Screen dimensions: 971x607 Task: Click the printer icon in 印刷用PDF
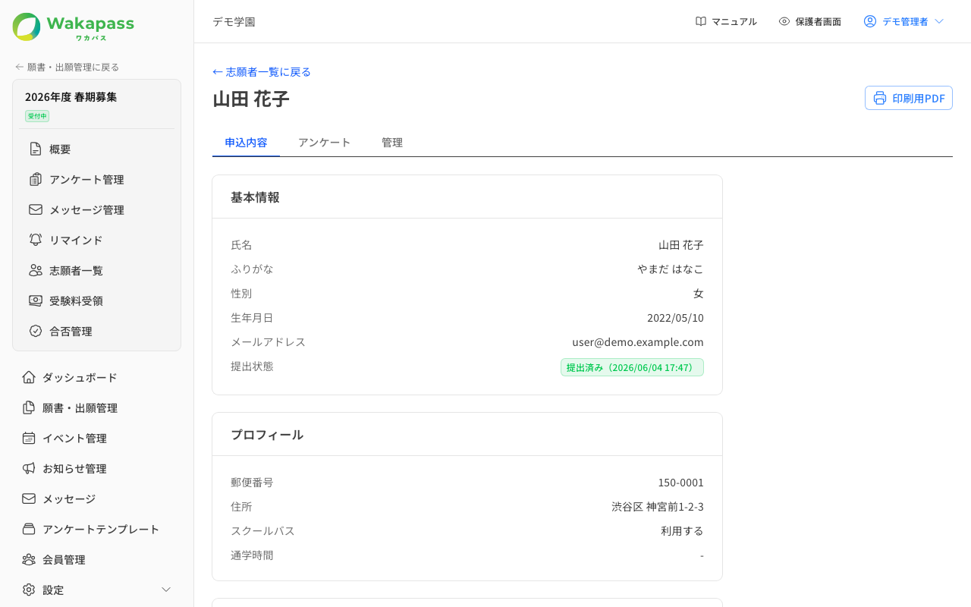[880, 98]
